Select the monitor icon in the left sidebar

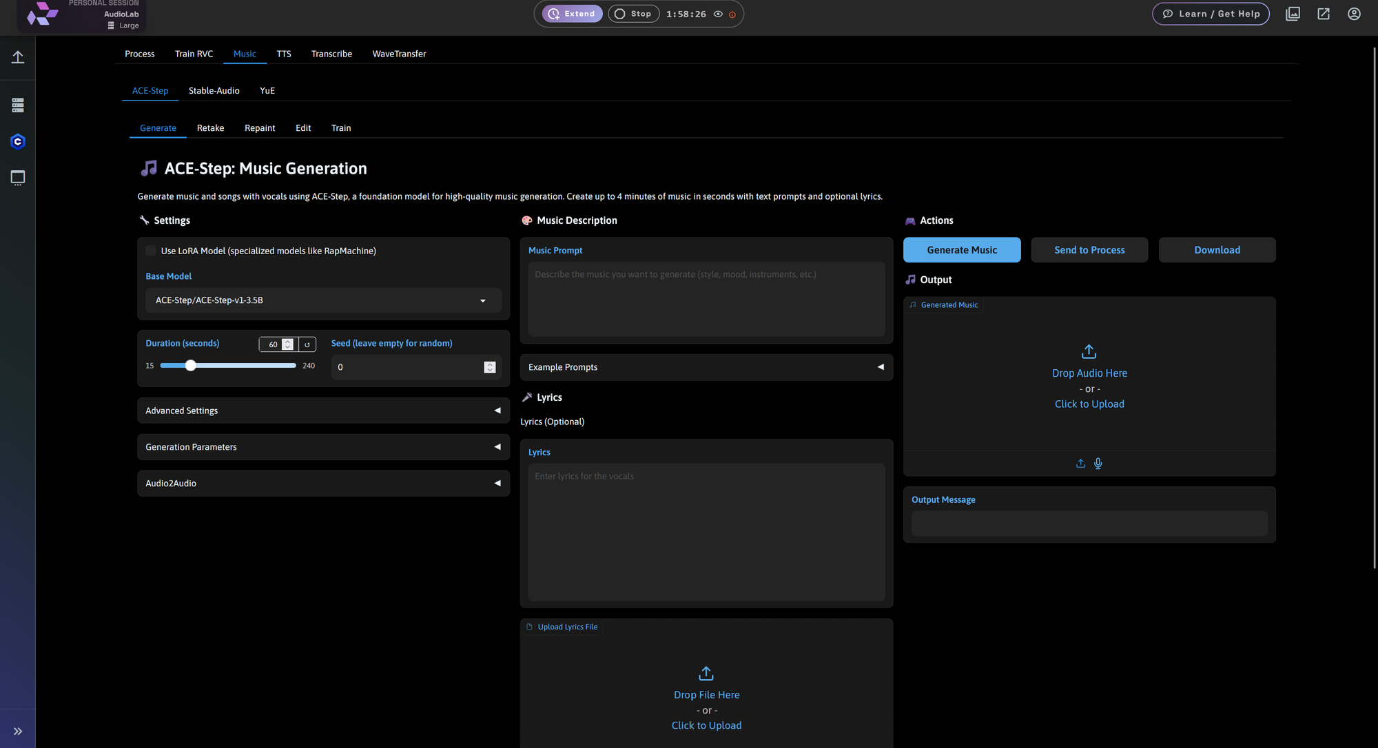(x=17, y=178)
